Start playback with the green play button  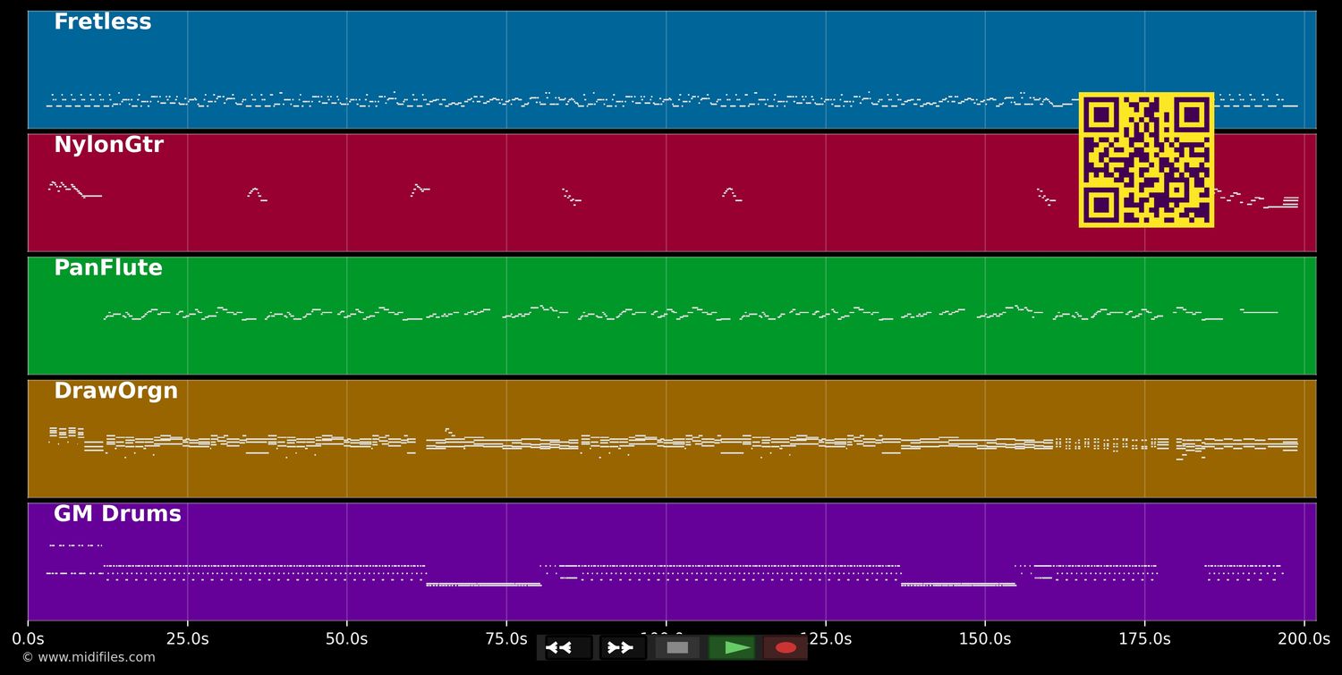point(732,647)
